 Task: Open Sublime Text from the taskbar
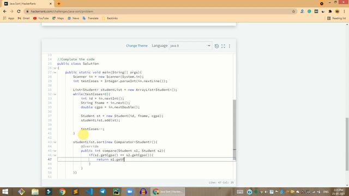[76, 192]
